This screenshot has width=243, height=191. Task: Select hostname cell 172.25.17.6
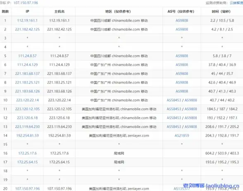pos(60,153)
